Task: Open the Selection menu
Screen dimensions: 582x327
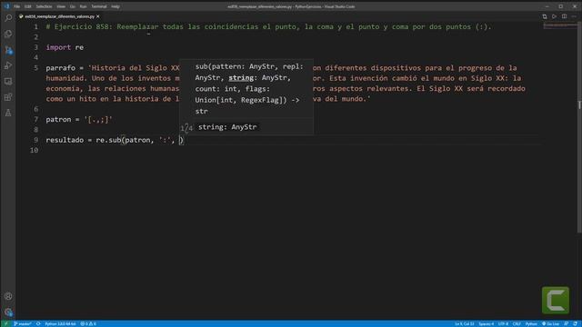Action: pyautogui.click(x=45, y=6)
